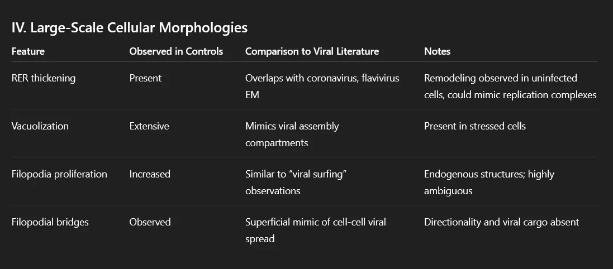Click the 'Feature' column header
Viewport: 613px width, 269px height.
[x=28, y=51]
